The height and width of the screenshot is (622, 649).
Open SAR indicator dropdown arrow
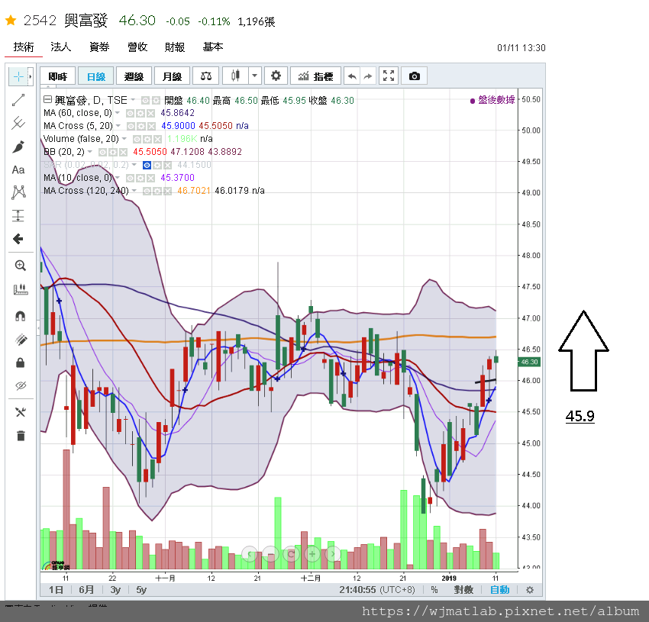(x=134, y=165)
